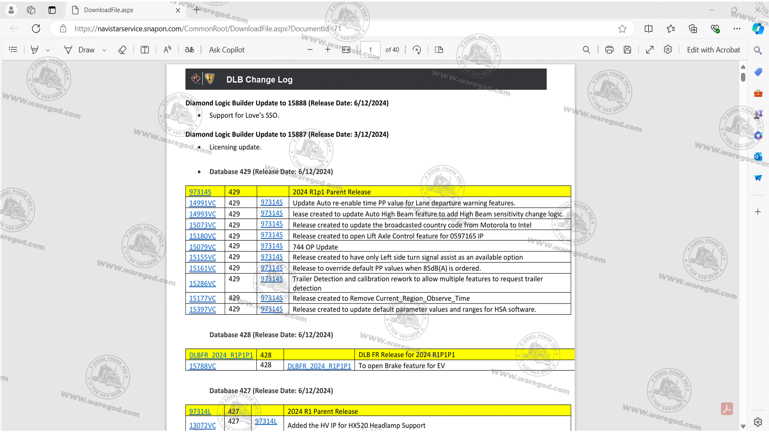Open a new browser tab
The image size is (769, 432).
tap(196, 10)
